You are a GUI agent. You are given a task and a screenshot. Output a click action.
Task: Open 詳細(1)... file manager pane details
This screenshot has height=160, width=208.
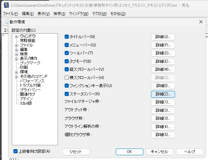(163, 102)
